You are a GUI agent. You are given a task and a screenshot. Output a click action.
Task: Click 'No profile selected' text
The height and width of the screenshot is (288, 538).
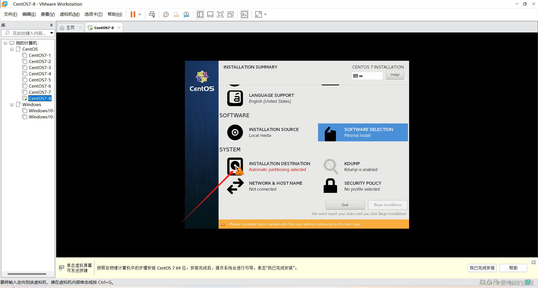pos(362,189)
